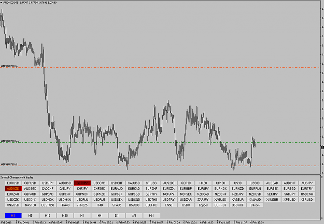Select GBPAUD in the symbol grid

30,194
